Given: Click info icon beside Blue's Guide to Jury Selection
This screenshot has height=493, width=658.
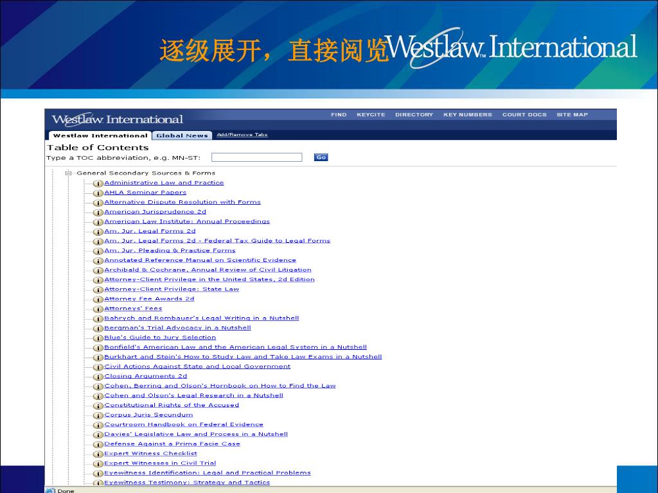Looking at the screenshot, I should point(98,338).
